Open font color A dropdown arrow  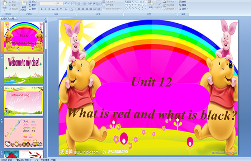(75, 9)
